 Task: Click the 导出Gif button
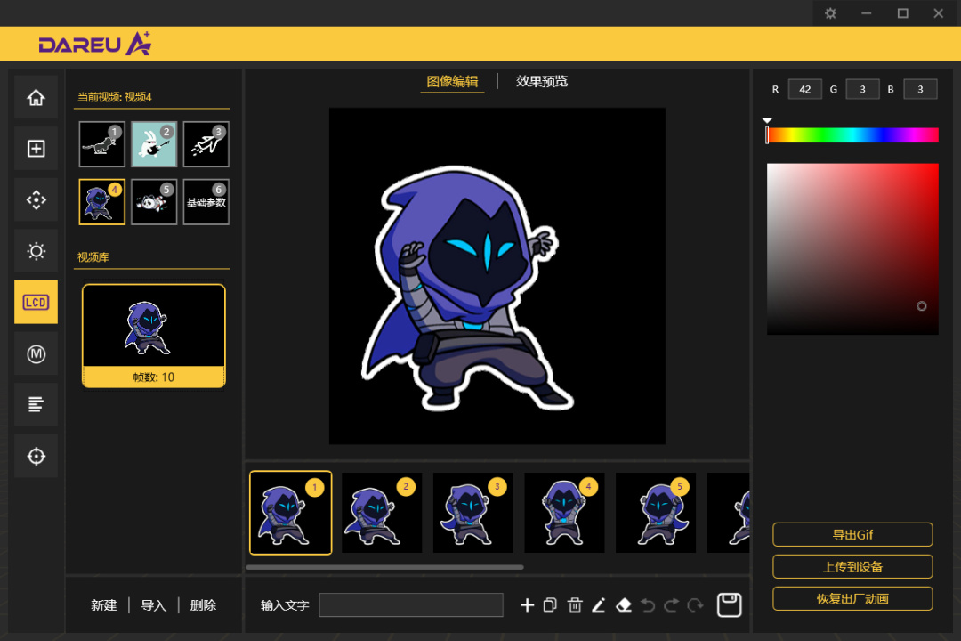852,534
